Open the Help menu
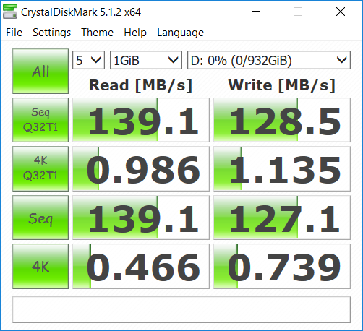The height and width of the screenshot is (331, 363). click(135, 33)
